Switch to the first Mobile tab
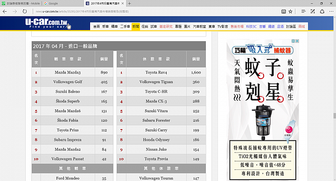The width and height of the screenshot is (336, 181). point(21,3)
